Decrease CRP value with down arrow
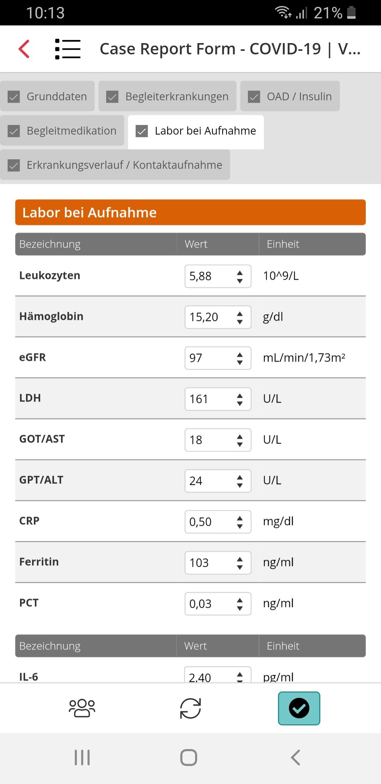Viewport: 381px width, 784px height. coord(240,526)
